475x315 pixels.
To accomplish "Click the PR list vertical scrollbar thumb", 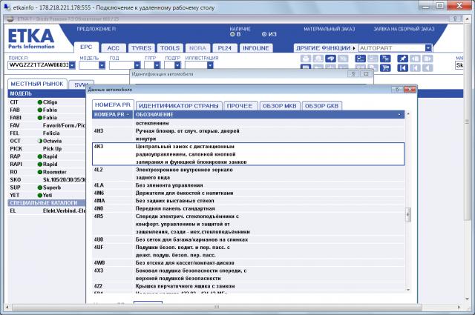I will 408,214.
